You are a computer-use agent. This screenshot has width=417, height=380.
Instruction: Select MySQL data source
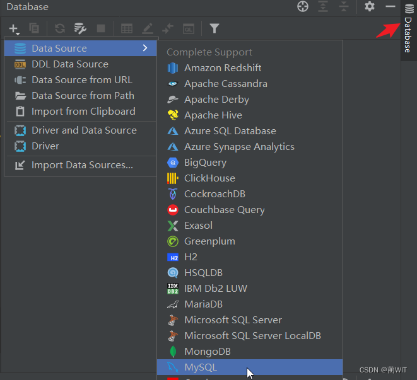point(250,367)
